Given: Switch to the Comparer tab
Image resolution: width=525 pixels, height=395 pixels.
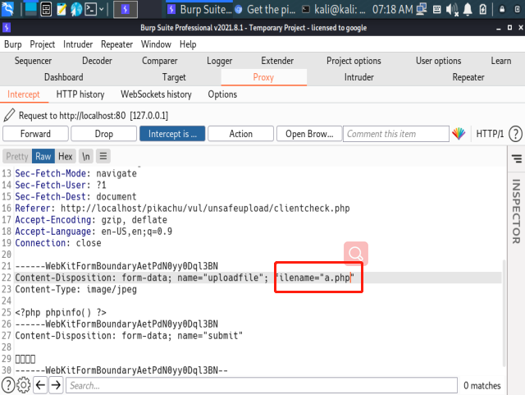Looking at the screenshot, I should (160, 61).
